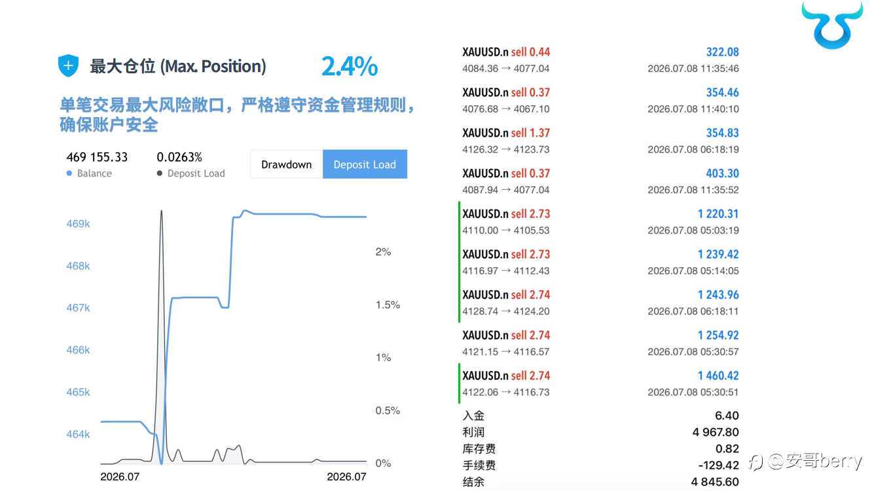Screen dimensions: 872x491
Task: Select the Deposit Load tab
Action: tap(365, 164)
